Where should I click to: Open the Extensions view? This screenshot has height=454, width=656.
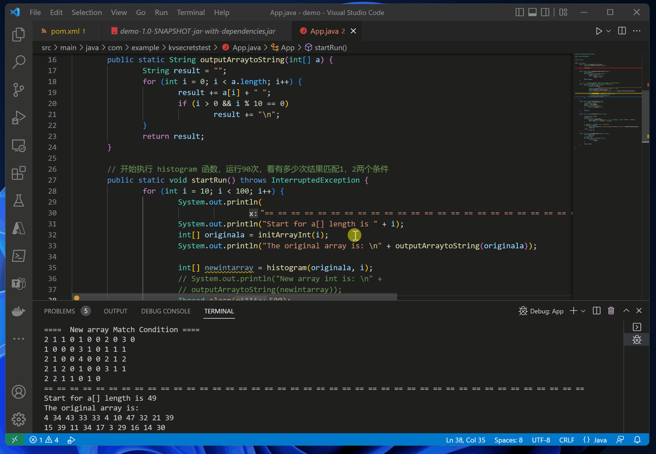[x=19, y=173]
